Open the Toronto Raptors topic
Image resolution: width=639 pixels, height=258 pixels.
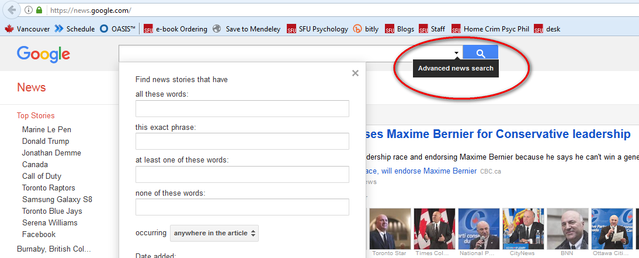pos(48,188)
